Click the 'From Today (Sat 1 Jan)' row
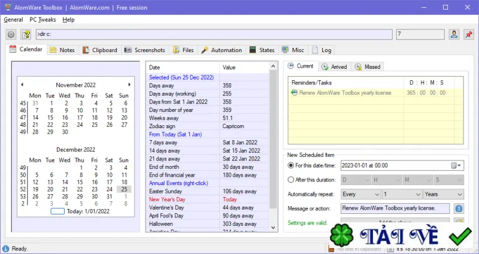 click(207, 134)
